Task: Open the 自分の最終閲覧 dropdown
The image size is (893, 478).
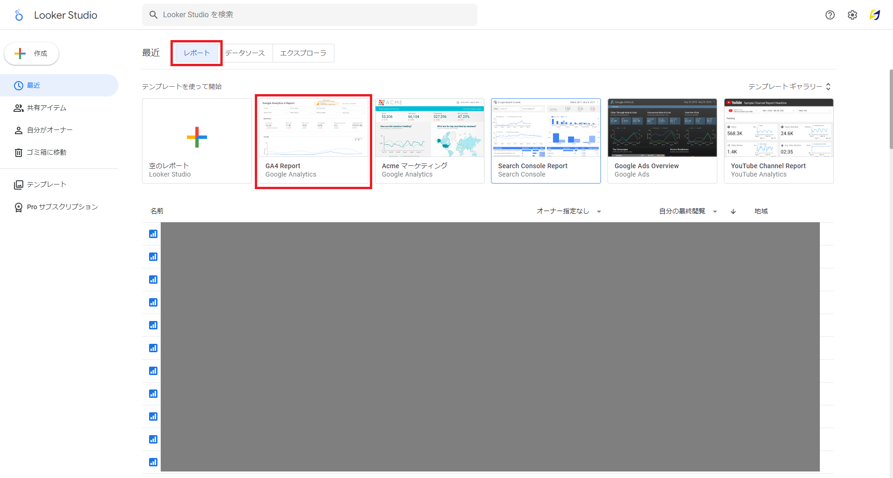Action: 688,212
